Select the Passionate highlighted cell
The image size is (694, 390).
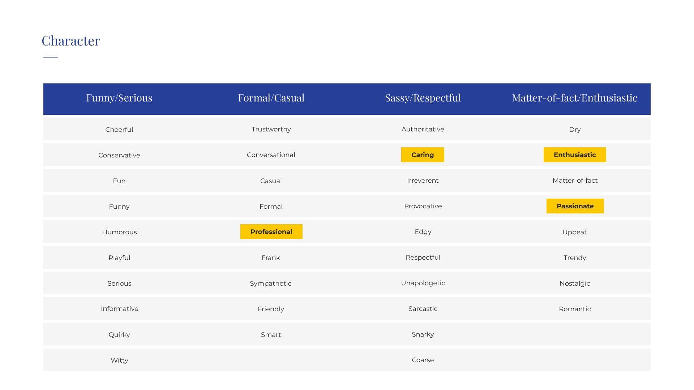point(575,206)
